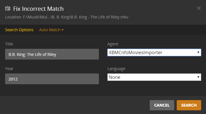Viewport: 206px width, 114px height.
Task: Switch to the Search Options tab
Action: pyautogui.click(x=19, y=30)
